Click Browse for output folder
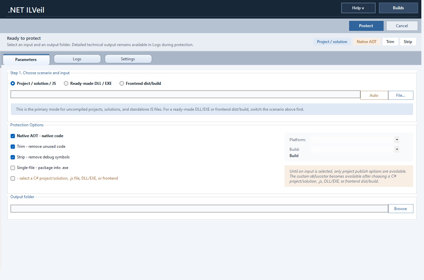The height and width of the screenshot is (280, 424). 400,208
